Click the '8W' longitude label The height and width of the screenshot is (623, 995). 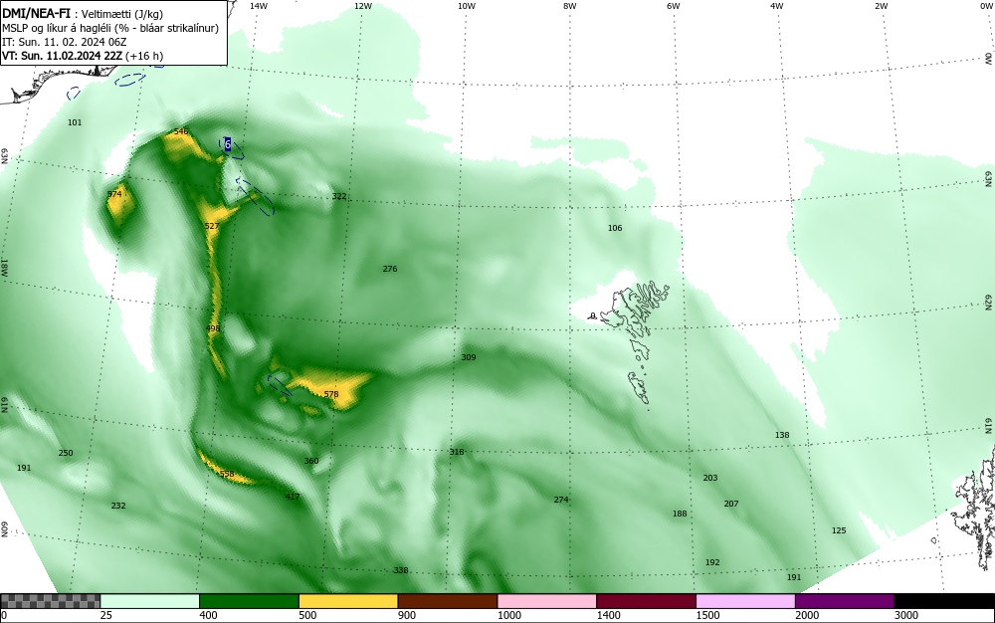tap(570, 6)
